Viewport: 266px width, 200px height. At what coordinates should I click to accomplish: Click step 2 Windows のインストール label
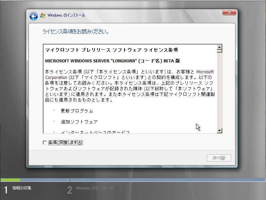coord(94,188)
